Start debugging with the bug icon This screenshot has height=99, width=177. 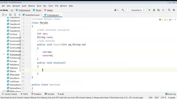[x=154, y=10]
